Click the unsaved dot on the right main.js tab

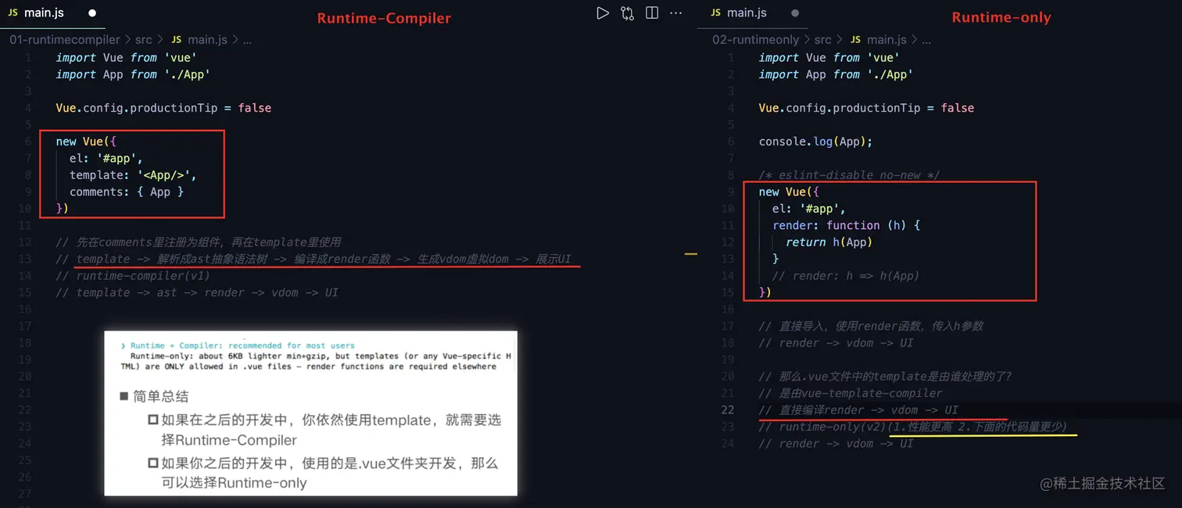pyautogui.click(x=795, y=13)
